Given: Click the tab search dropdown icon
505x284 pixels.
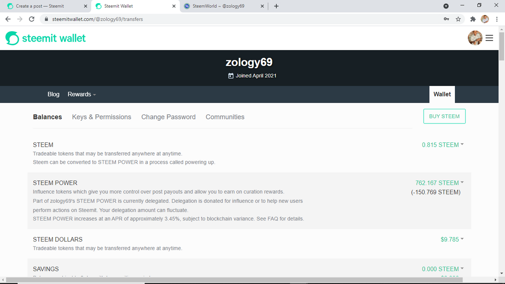Looking at the screenshot, I should [446, 6].
